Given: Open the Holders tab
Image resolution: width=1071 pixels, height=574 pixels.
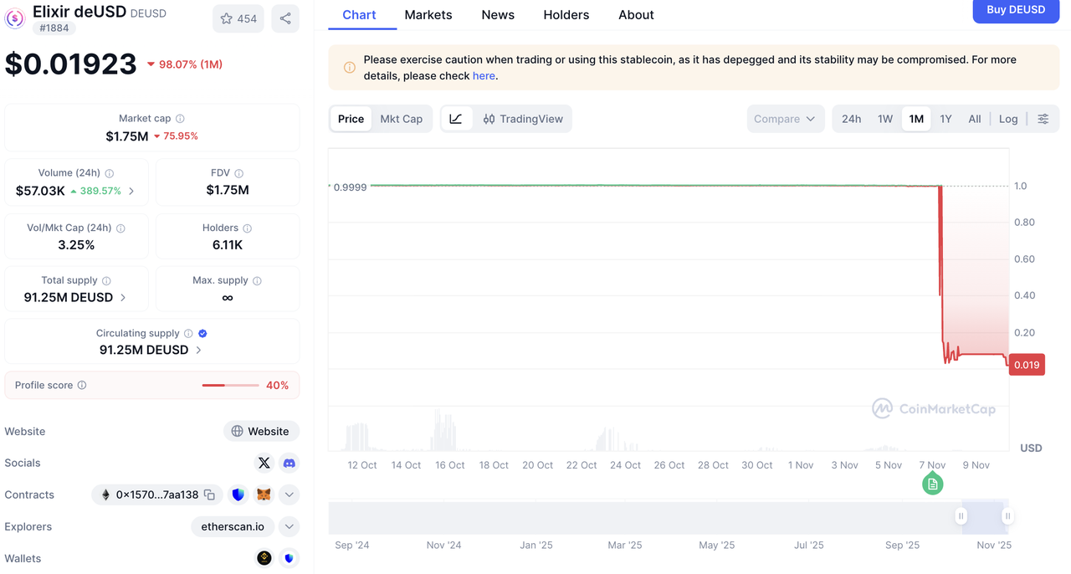Looking at the screenshot, I should pos(566,15).
